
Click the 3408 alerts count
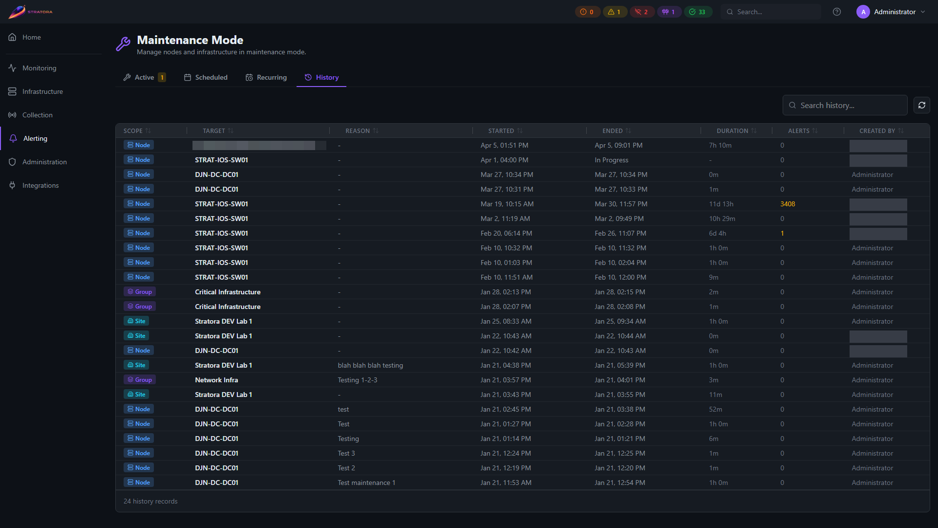tap(788, 204)
